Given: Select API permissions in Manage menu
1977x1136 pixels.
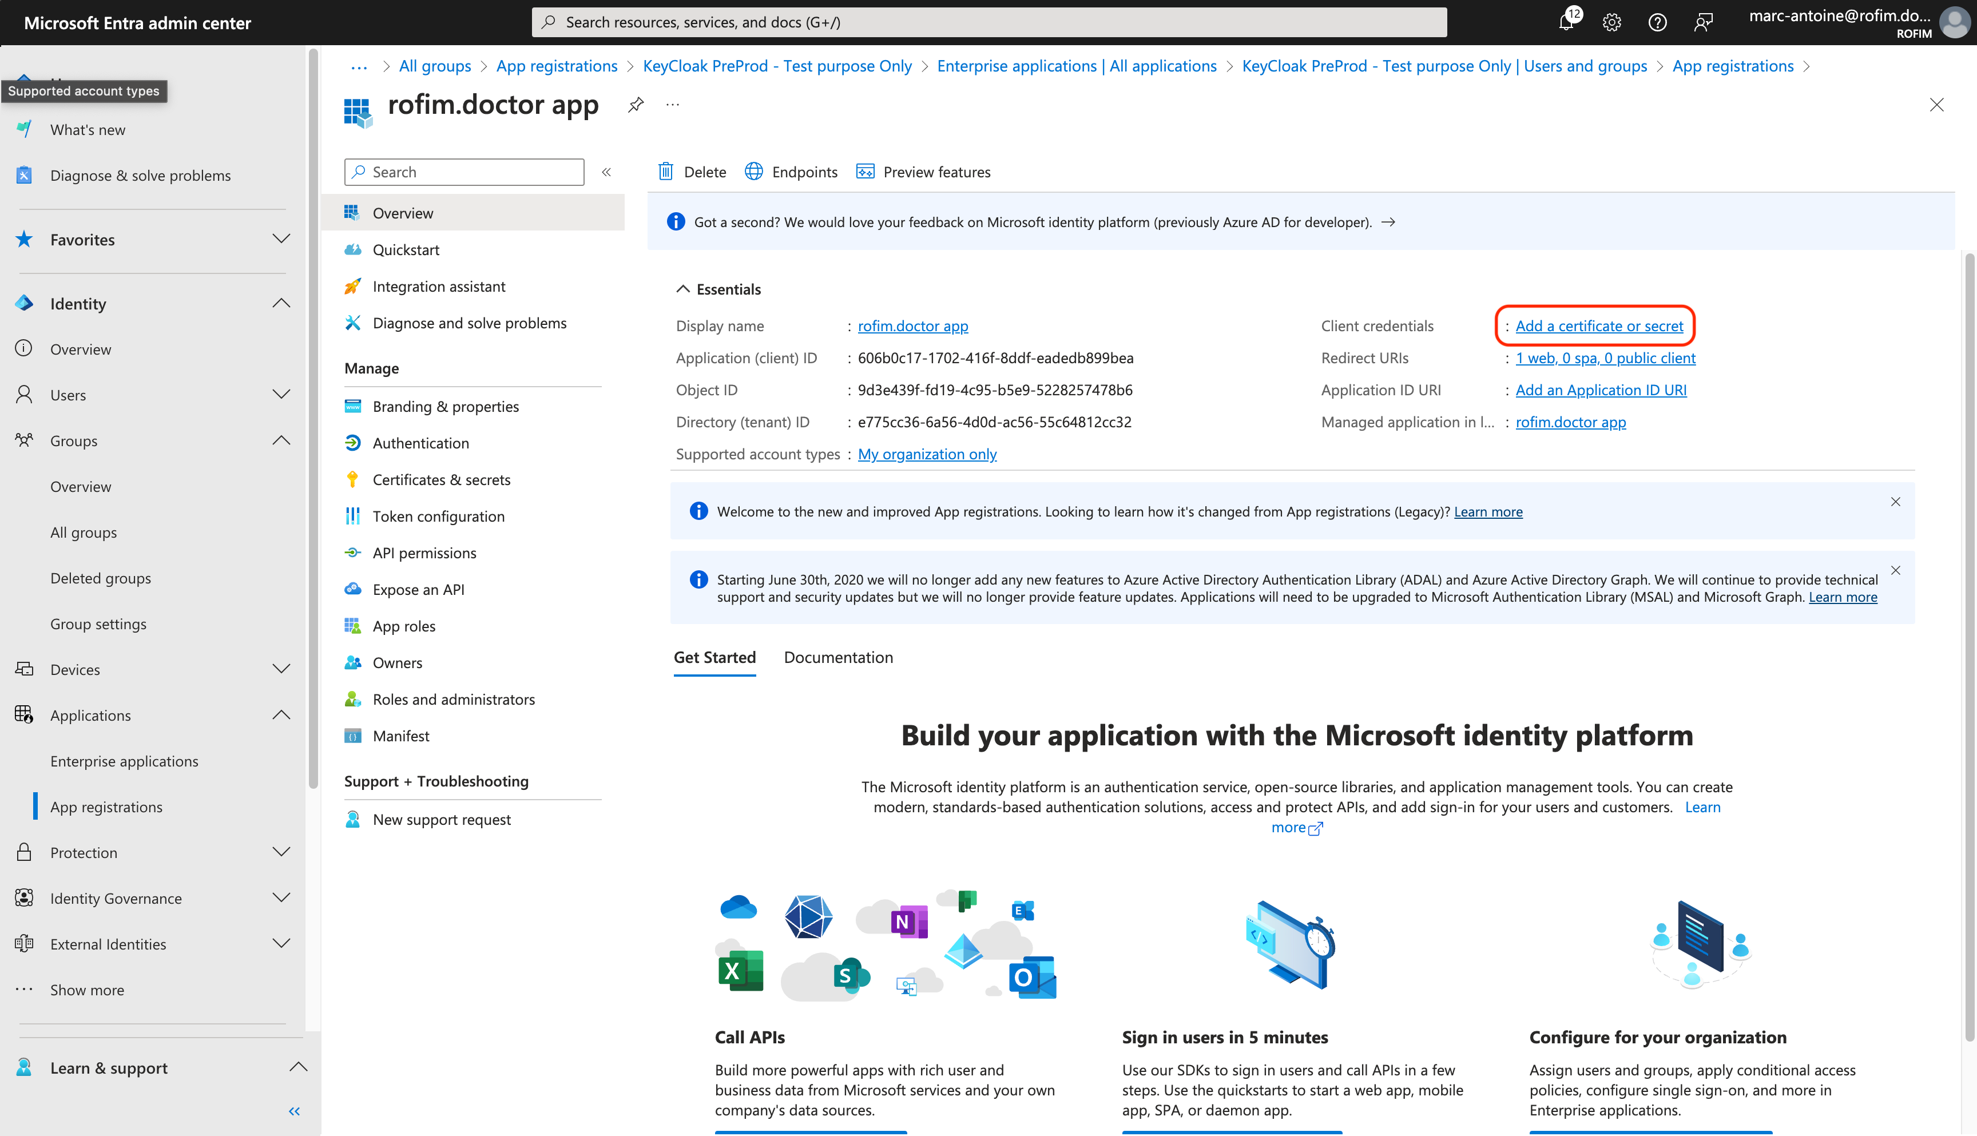Looking at the screenshot, I should (x=424, y=553).
